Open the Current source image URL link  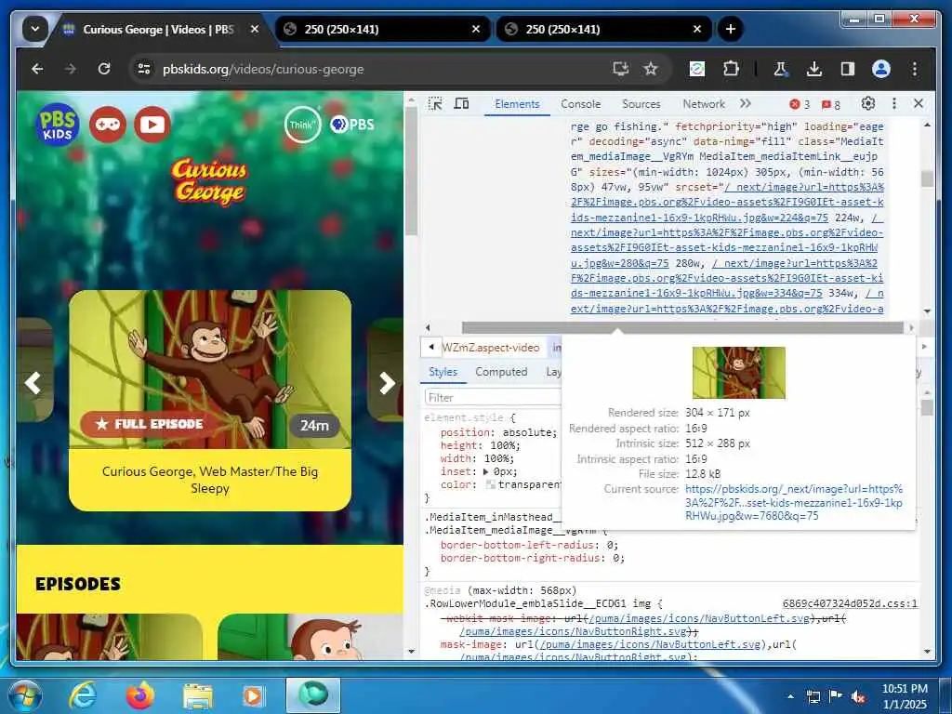click(x=794, y=502)
